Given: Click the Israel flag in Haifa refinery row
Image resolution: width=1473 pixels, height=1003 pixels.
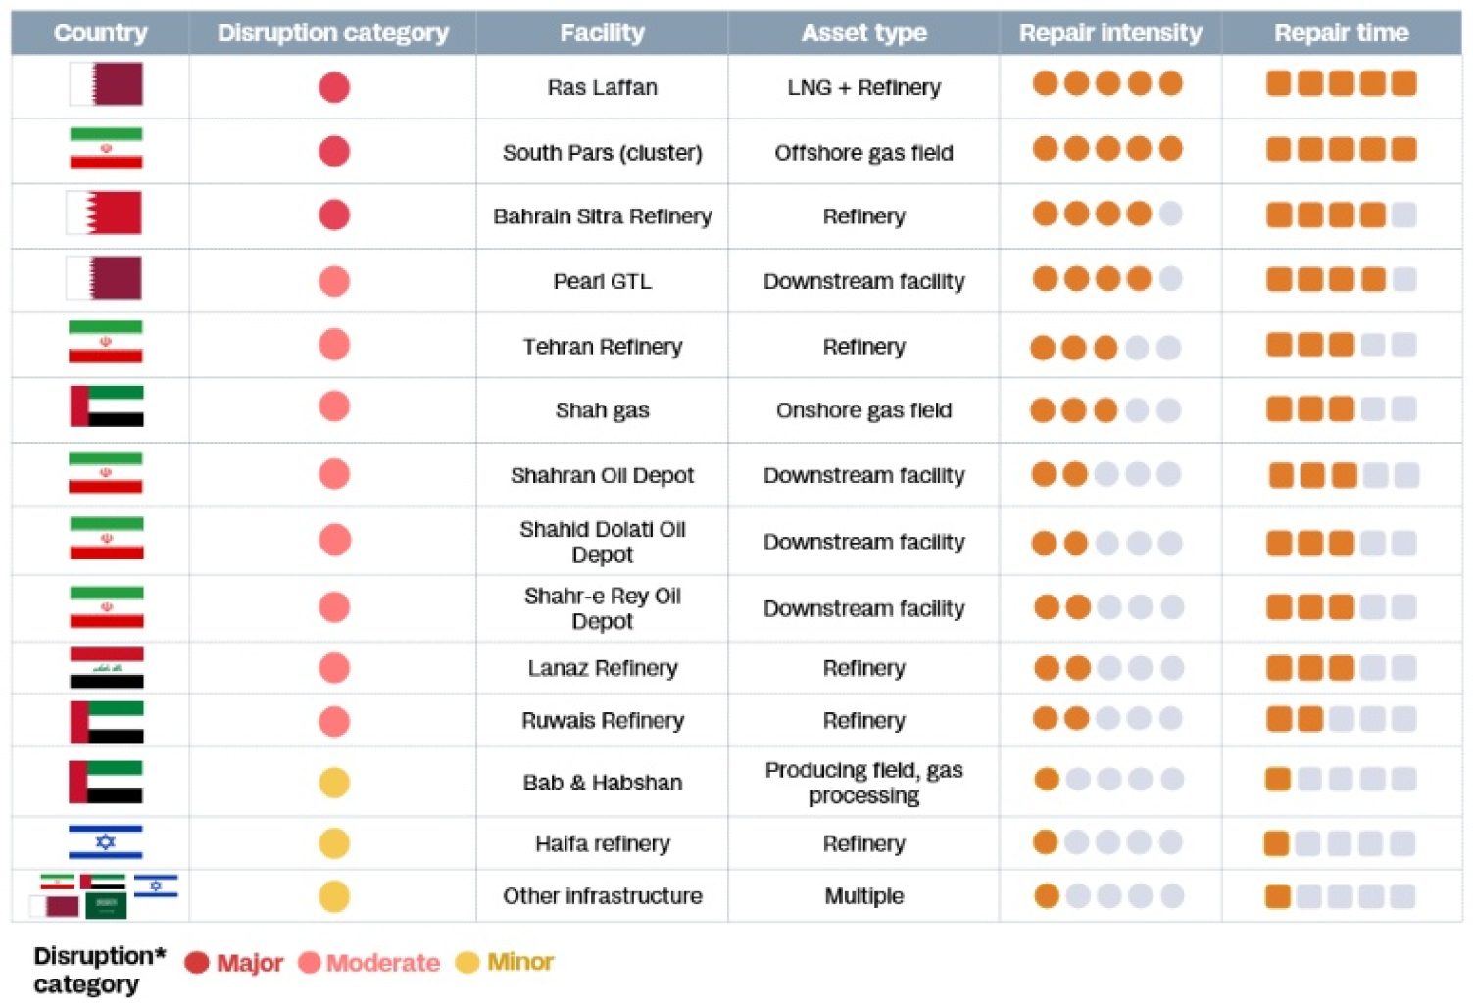Looking at the screenshot, I should coord(105,841).
